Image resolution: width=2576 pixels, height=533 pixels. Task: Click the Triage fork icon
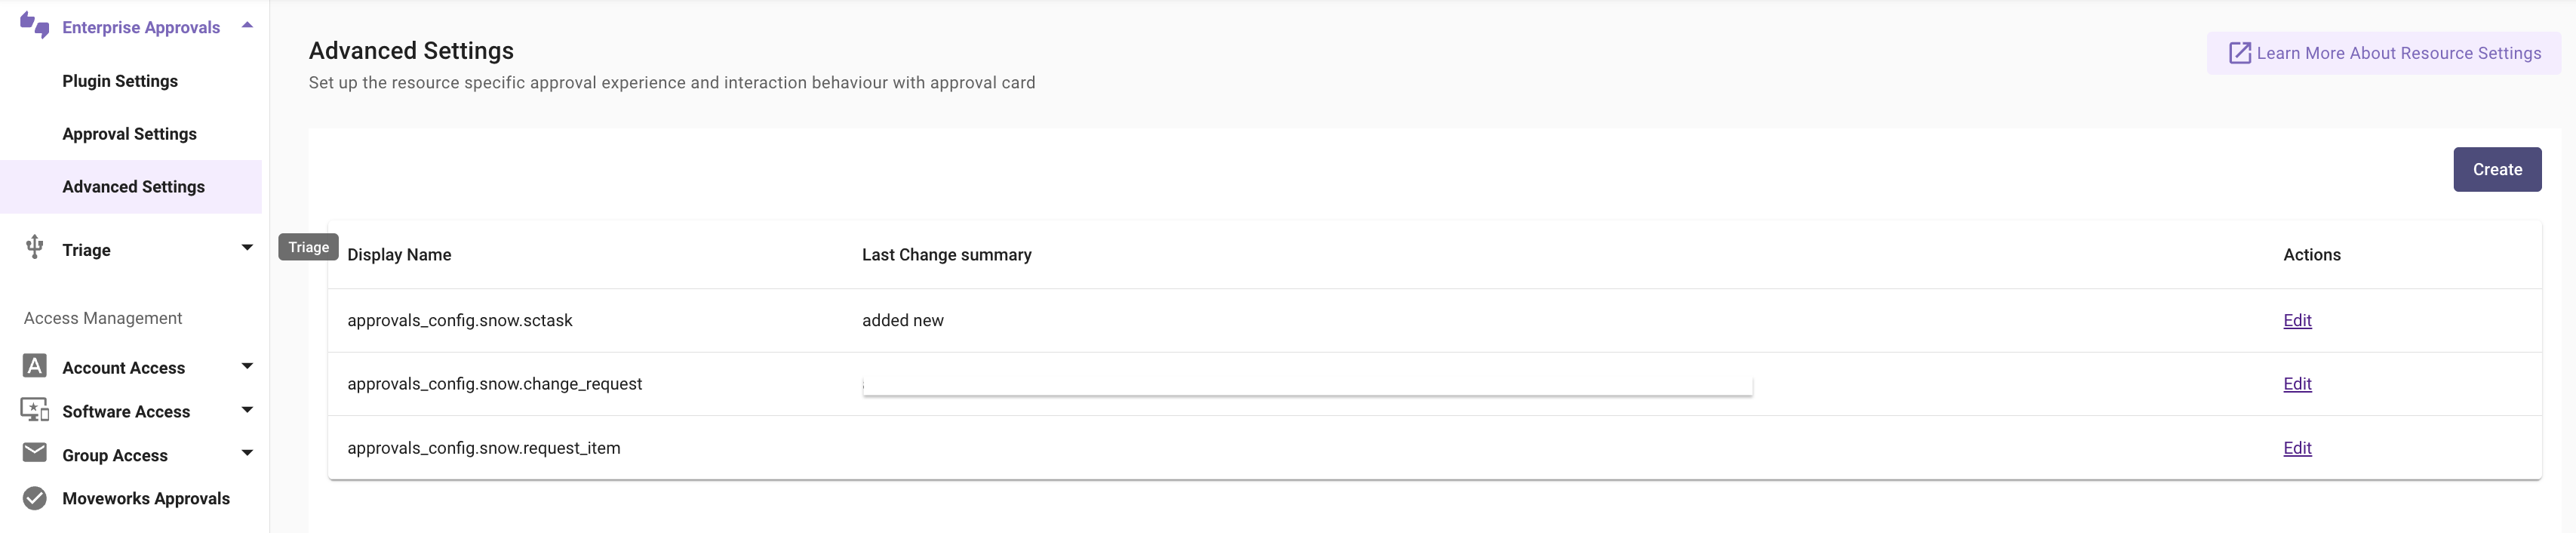pyautogui.click(x=35, y=247)
